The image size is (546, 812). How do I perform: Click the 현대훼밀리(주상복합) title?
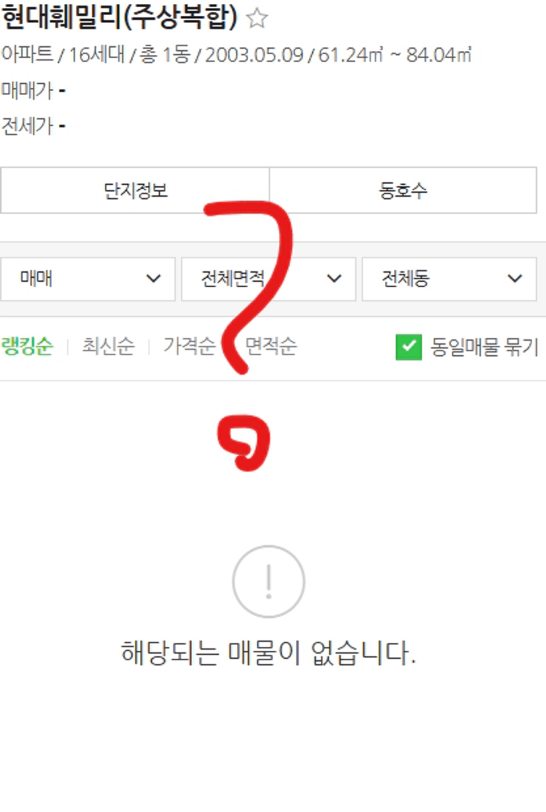click(119, 18)
